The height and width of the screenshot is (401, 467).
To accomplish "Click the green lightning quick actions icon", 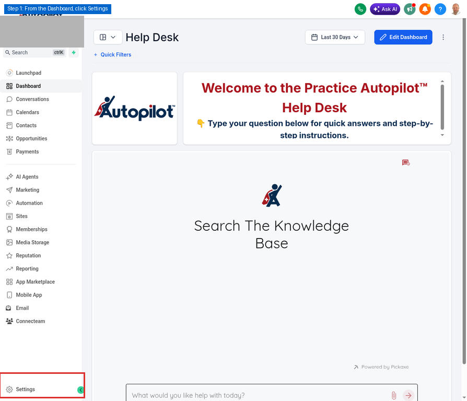I will click(x=74, y=52).
